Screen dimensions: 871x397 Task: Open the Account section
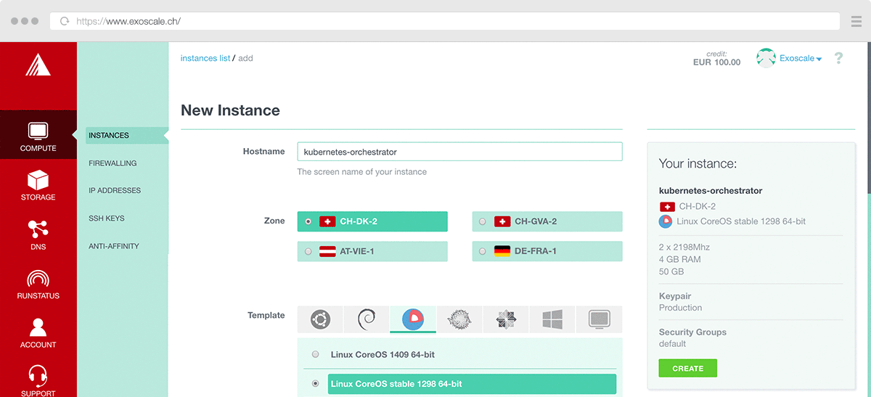point(38,333)
